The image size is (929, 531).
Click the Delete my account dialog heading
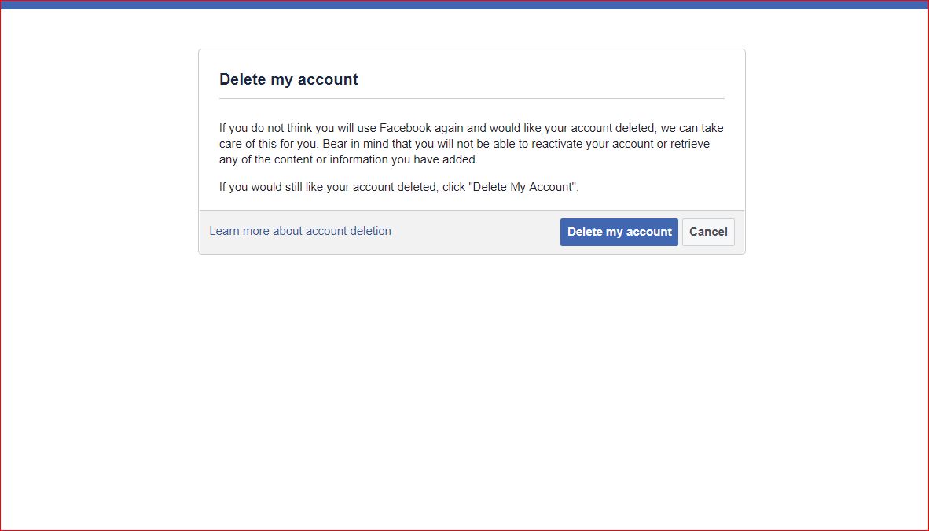[x=288, y=79]
